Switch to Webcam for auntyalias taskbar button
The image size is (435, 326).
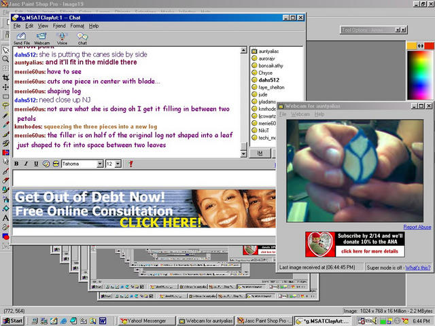206,321
